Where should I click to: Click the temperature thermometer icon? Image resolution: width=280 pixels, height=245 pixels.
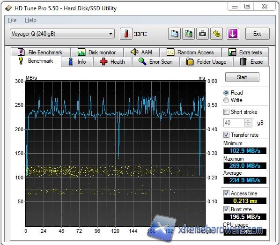click(126, 34)
